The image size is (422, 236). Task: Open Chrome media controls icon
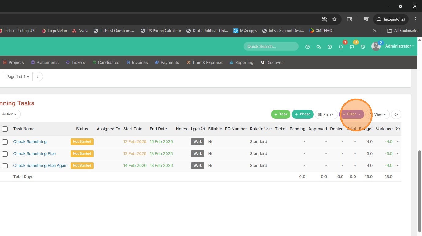(x=366, y=19)
